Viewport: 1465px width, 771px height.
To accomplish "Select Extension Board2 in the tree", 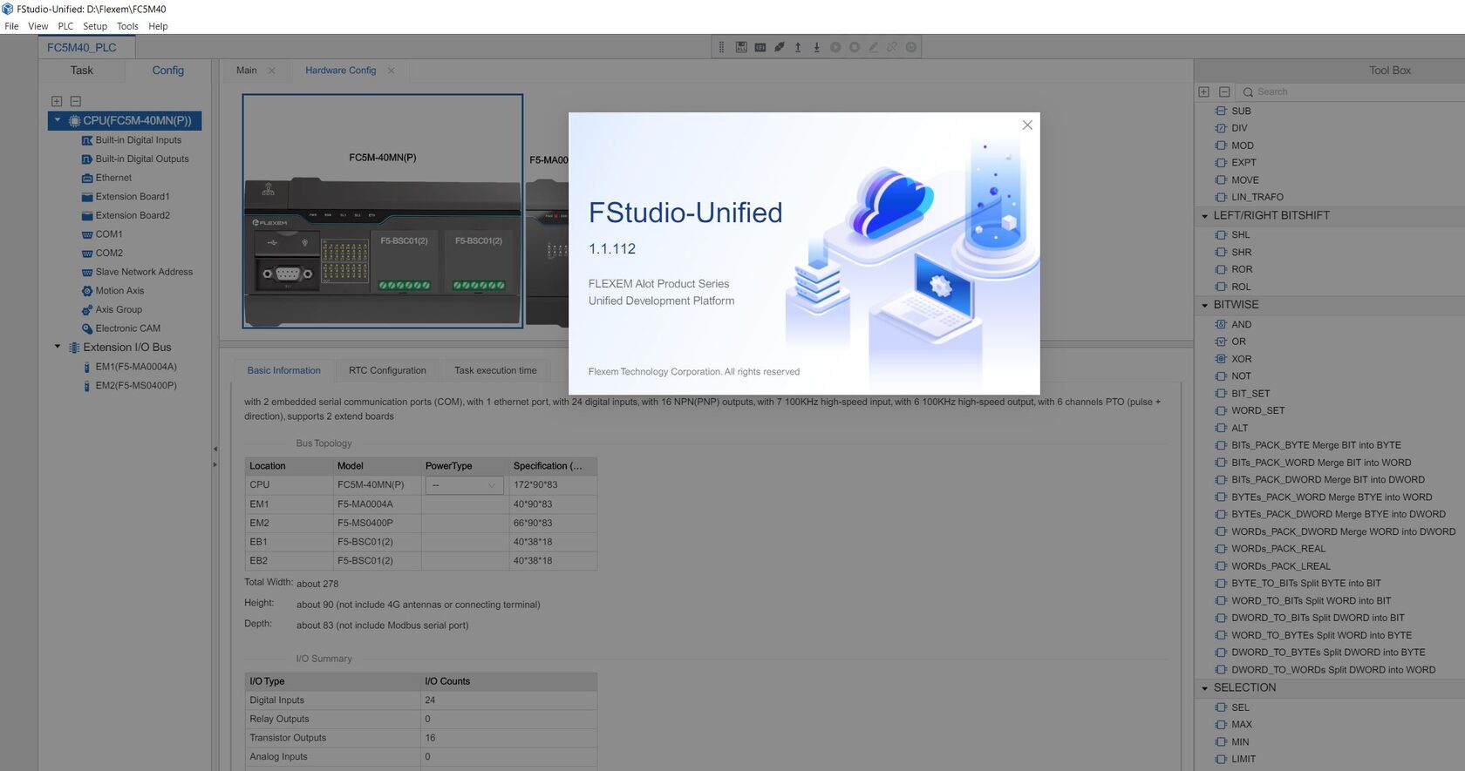I will pos(133,216).
